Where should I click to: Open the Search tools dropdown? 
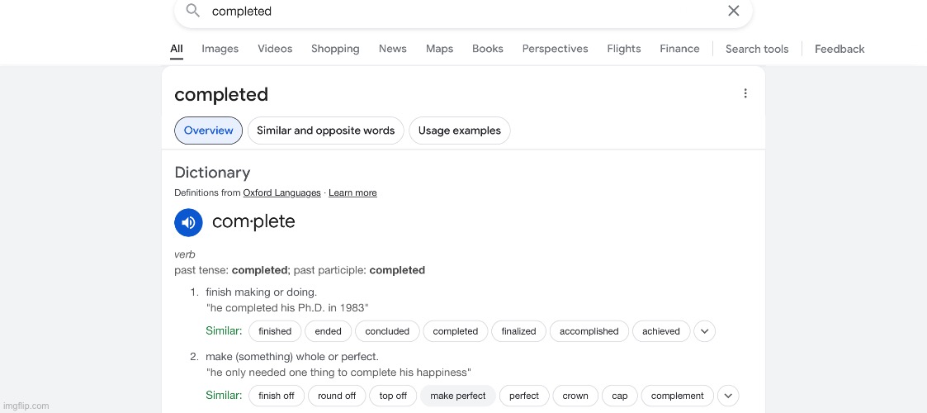point(757,49)
